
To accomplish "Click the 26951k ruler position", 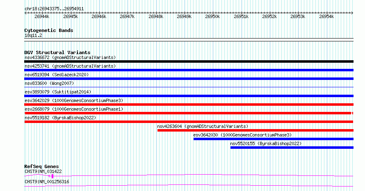I will 241,16.
